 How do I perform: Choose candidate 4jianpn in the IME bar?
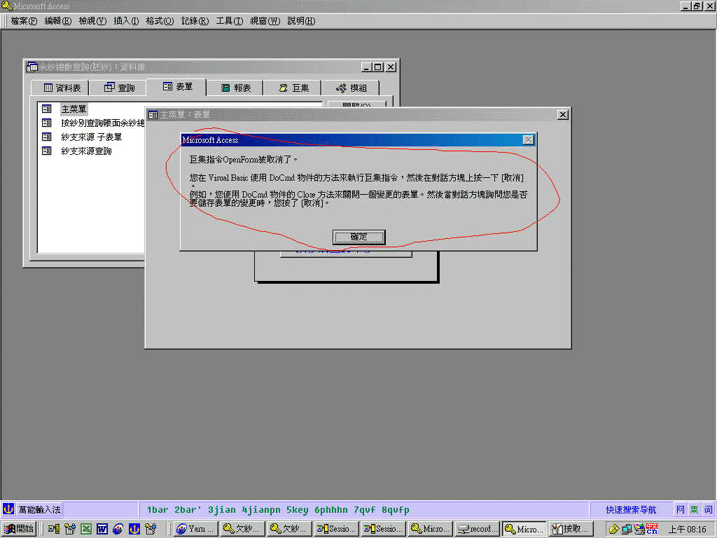click(x=261, y=510)
